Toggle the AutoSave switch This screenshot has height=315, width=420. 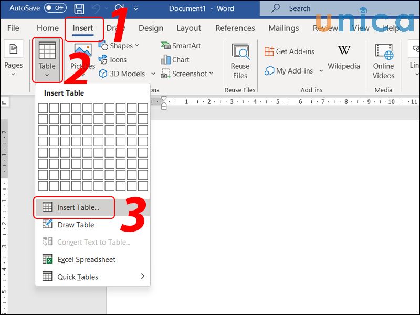coord(56,8)
